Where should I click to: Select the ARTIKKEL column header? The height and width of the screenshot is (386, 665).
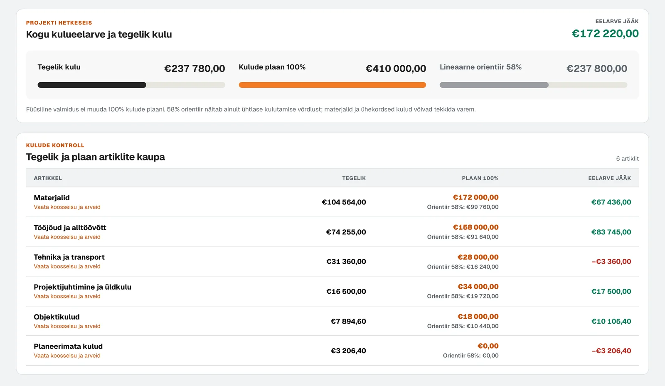48,178
